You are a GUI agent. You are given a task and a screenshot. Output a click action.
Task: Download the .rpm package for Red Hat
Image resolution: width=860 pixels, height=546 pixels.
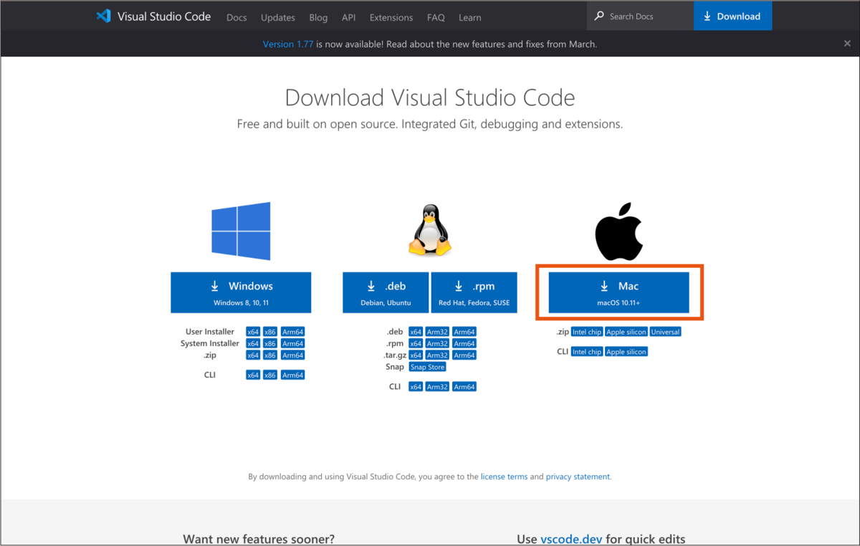coord(474,292)
